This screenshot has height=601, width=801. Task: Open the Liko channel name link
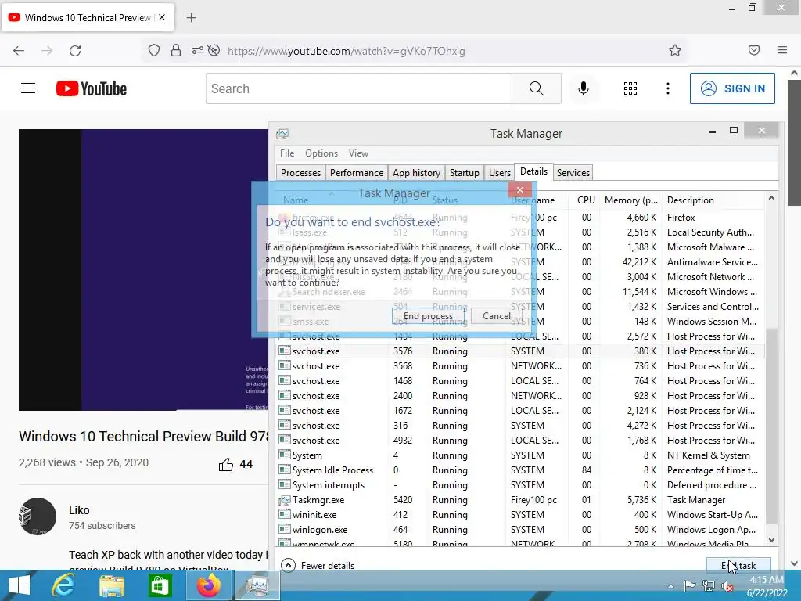point(79,510)
